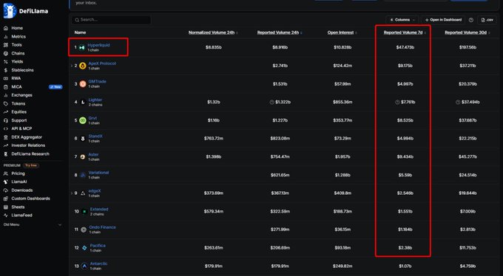The width and height of the screenshot is (503, 276).
Task: Click info icon beside Lighter's $1.322b volume
Action: 272,102
